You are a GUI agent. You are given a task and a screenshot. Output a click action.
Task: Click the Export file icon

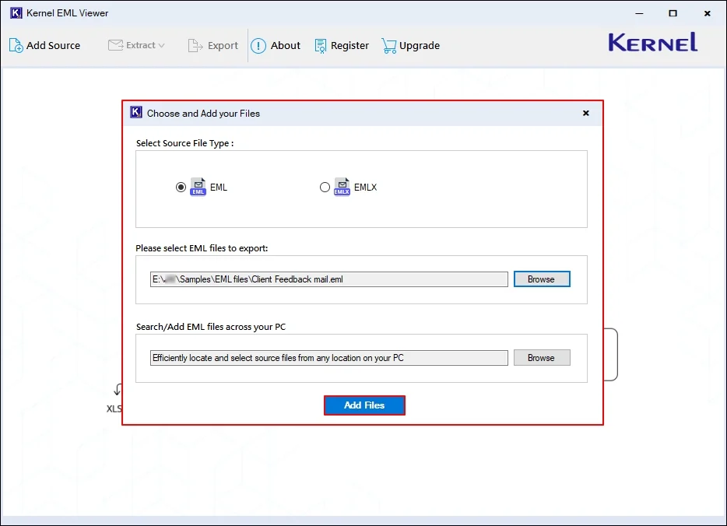(195, 46)
